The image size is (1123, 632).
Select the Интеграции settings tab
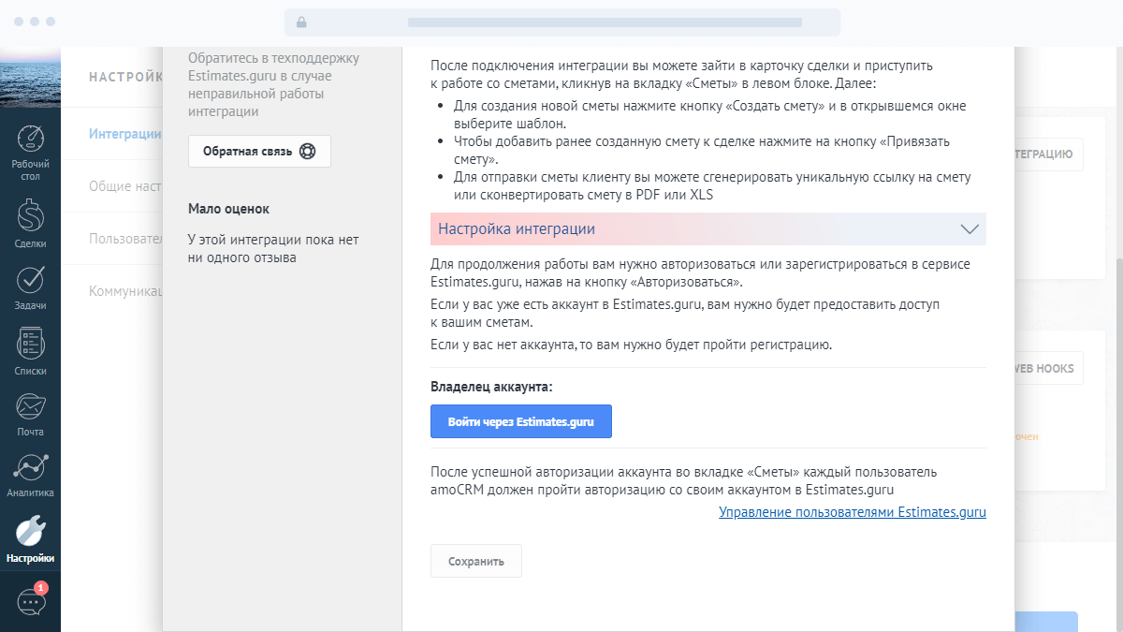124,134
